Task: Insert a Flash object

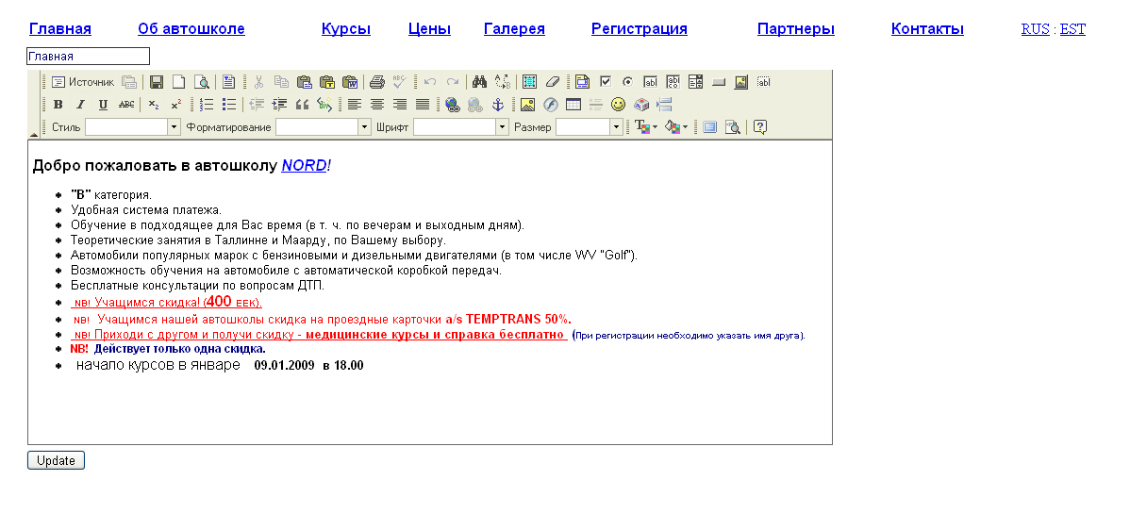Action: pyautogui.click(x=551, y=105)
